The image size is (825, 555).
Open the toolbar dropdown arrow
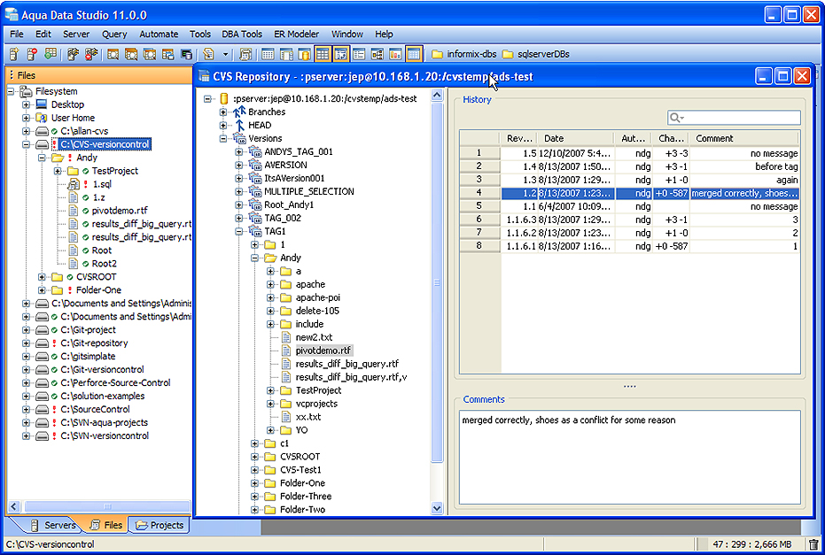226,54
